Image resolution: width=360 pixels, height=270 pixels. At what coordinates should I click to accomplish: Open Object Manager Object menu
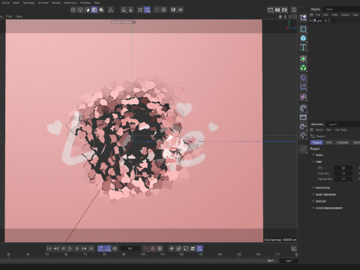click(345, 15)
